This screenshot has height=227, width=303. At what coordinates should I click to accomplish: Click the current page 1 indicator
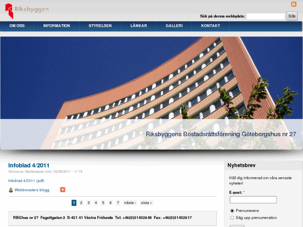pos(74,203)
